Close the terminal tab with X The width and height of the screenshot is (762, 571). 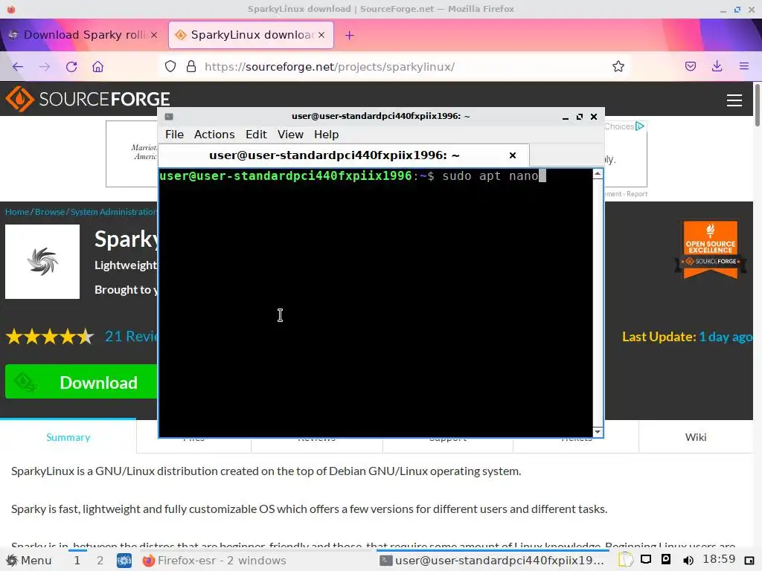tap(512, 155)
